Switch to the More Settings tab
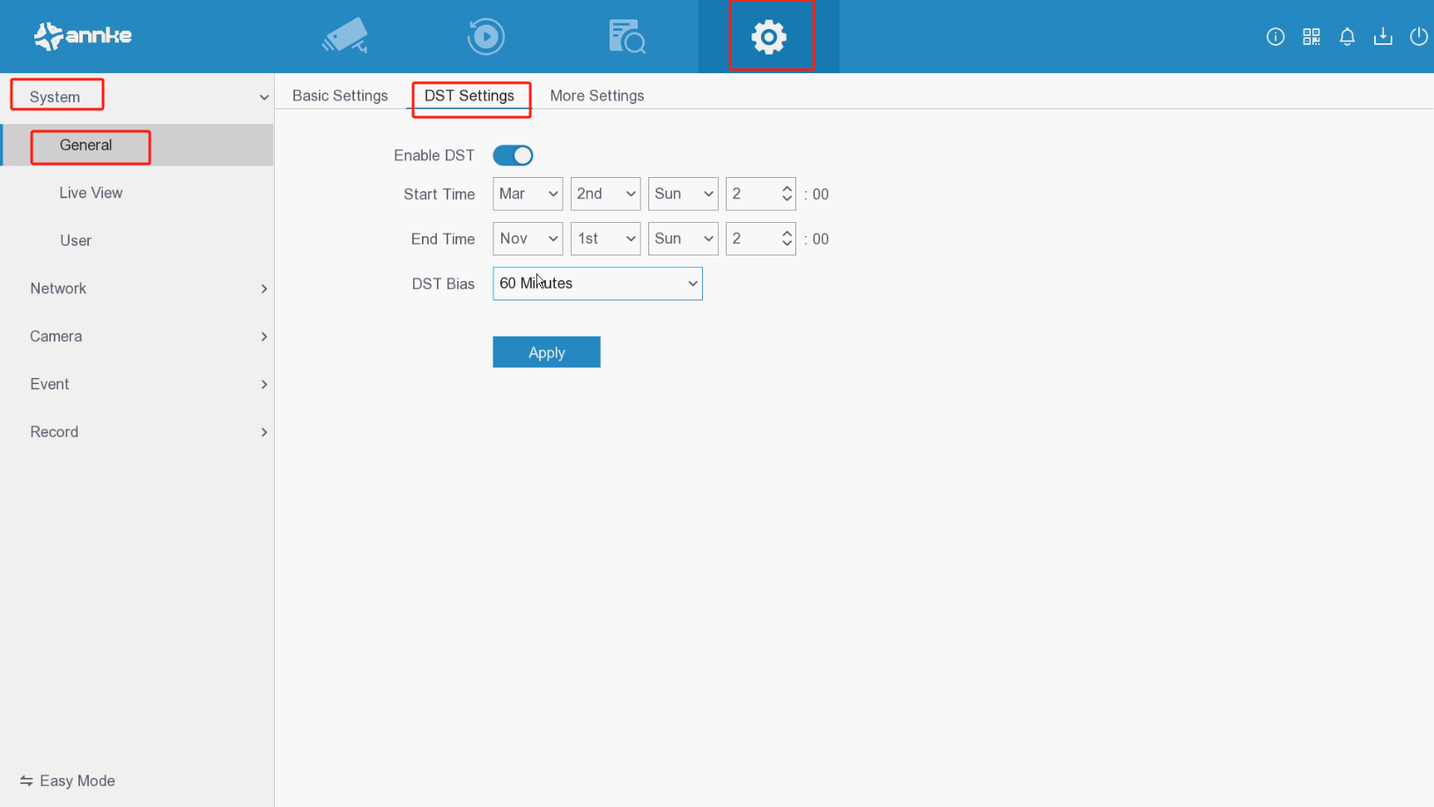The width and height of the screenshot is (1434, 807). (x=596, y=95)
